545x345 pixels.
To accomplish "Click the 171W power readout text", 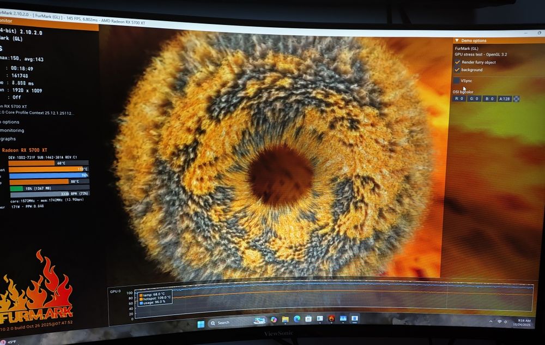I will 15,207.
